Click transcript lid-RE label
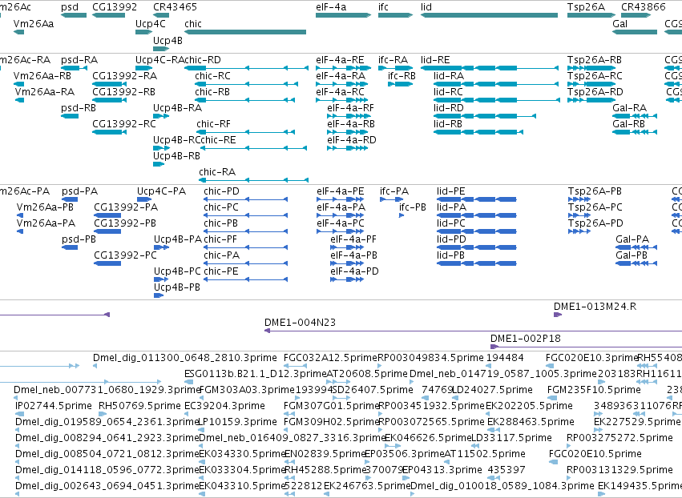The image size is (682, 498). click(x=435, y=59)
